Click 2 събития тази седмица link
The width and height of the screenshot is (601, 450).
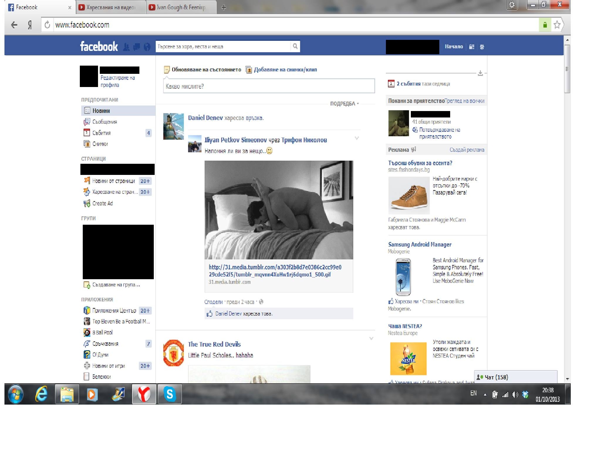click(x=423, y=84)
